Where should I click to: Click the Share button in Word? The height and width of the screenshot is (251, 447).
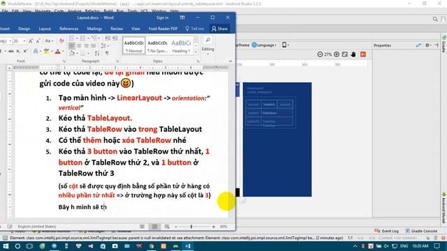coord(219,29)
